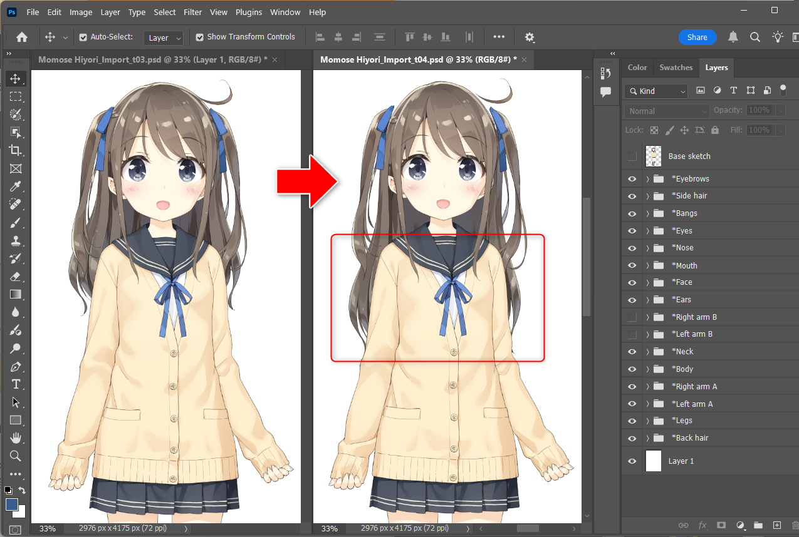
Task: Select the Pen tool
Action: [15, 367]
